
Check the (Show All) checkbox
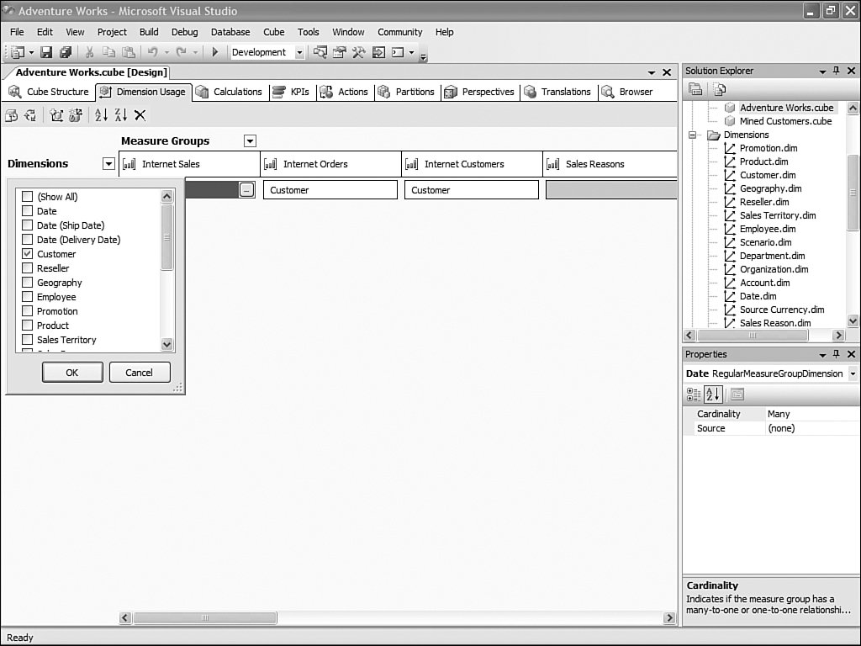point(27,196)
